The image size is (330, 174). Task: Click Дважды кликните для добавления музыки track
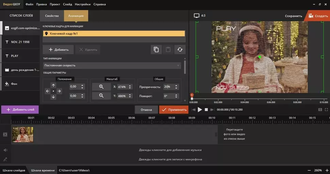170,150
